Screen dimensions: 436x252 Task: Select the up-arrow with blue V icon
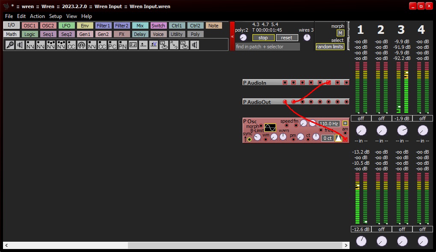pos(154,45)
